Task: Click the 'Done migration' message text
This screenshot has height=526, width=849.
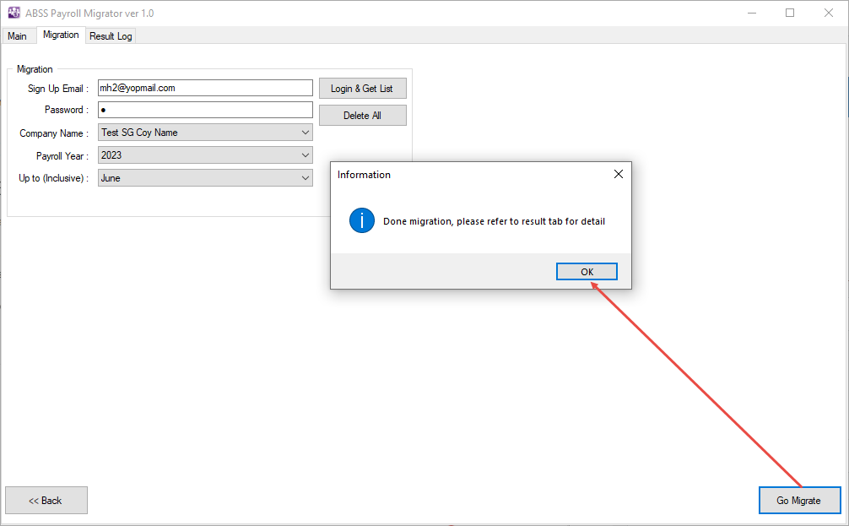Action: [494, 221]
